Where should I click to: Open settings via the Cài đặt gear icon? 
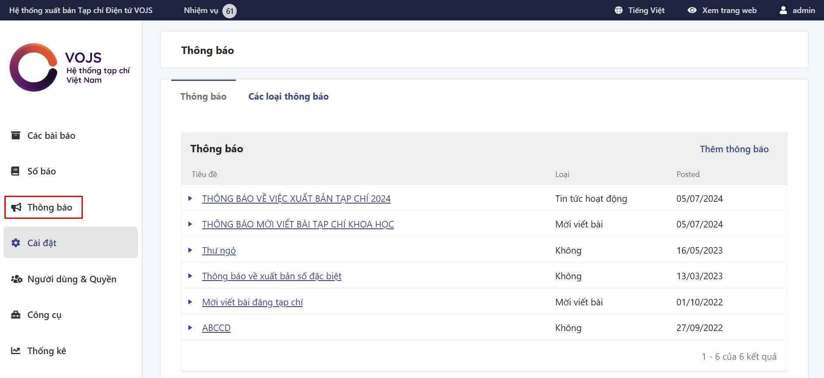[16, 243]
